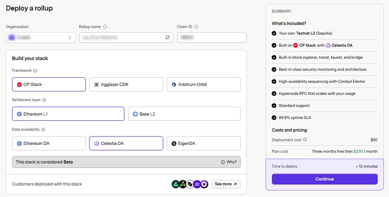
Task: Click the Celestia logo in summary
Action: 328,45
